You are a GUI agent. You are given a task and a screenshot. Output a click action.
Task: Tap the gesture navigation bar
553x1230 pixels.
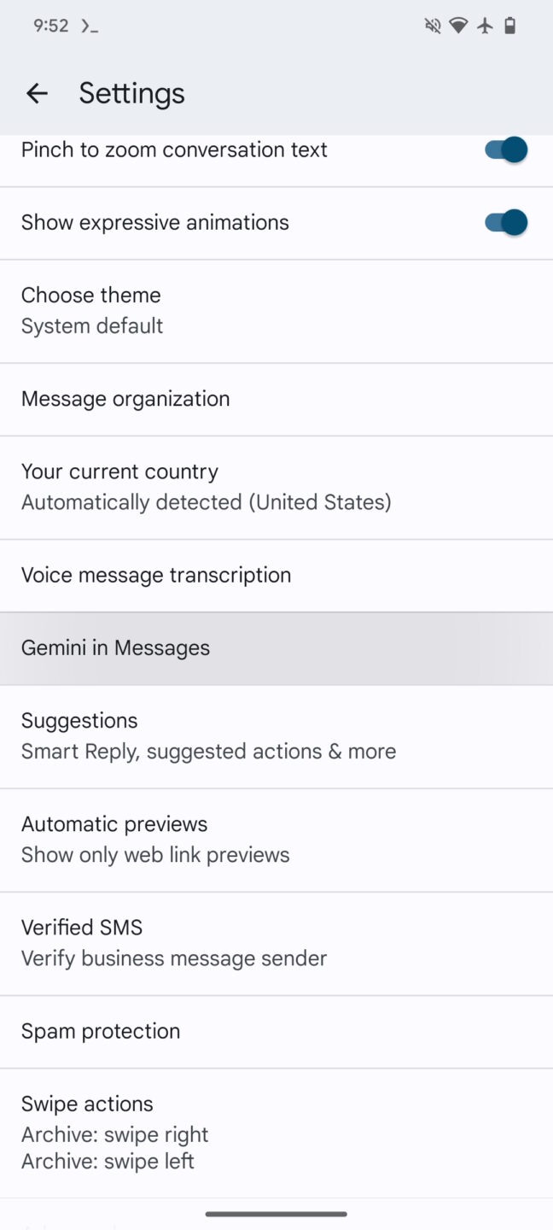click(276, 1212)
